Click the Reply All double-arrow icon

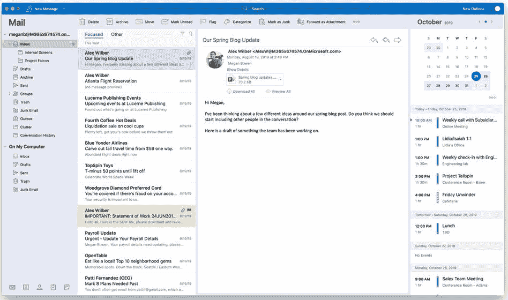point(386,40)
